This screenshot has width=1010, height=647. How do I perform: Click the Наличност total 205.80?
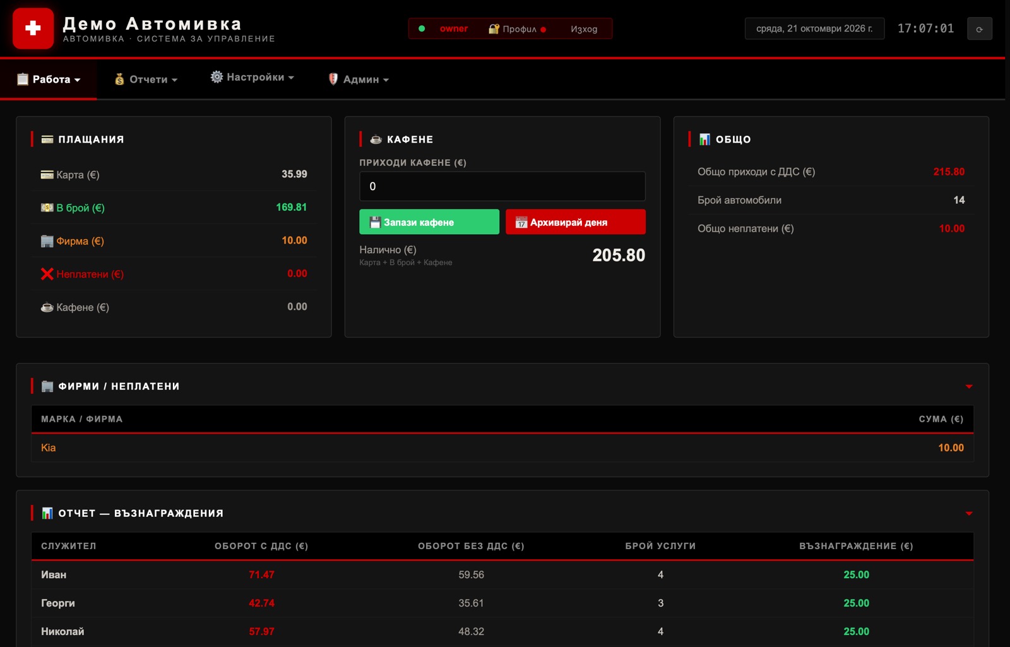(619, 255)
